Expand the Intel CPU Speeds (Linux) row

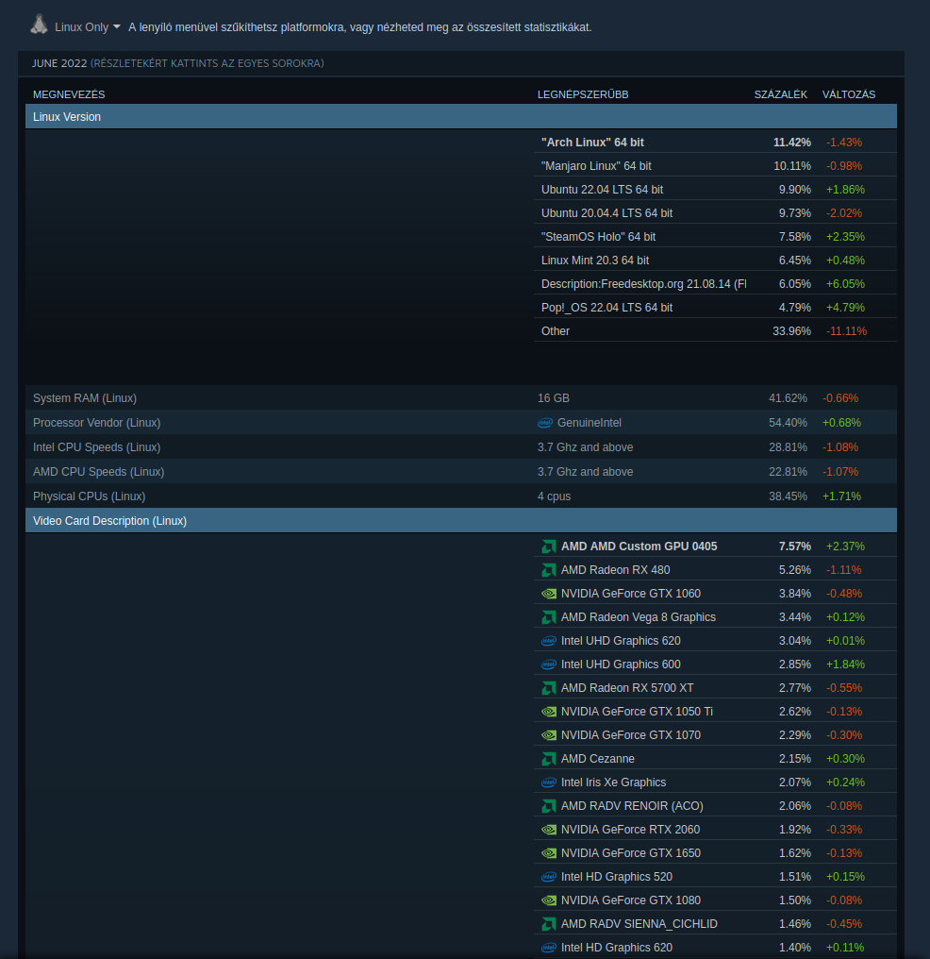tap(460, 447)
